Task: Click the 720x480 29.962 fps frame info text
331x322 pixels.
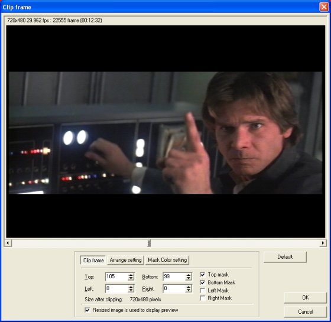Action: pos(54,20)
